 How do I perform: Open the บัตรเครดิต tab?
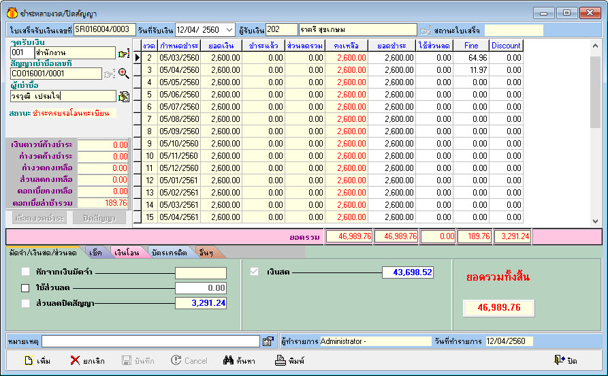(x=170, y=253)
